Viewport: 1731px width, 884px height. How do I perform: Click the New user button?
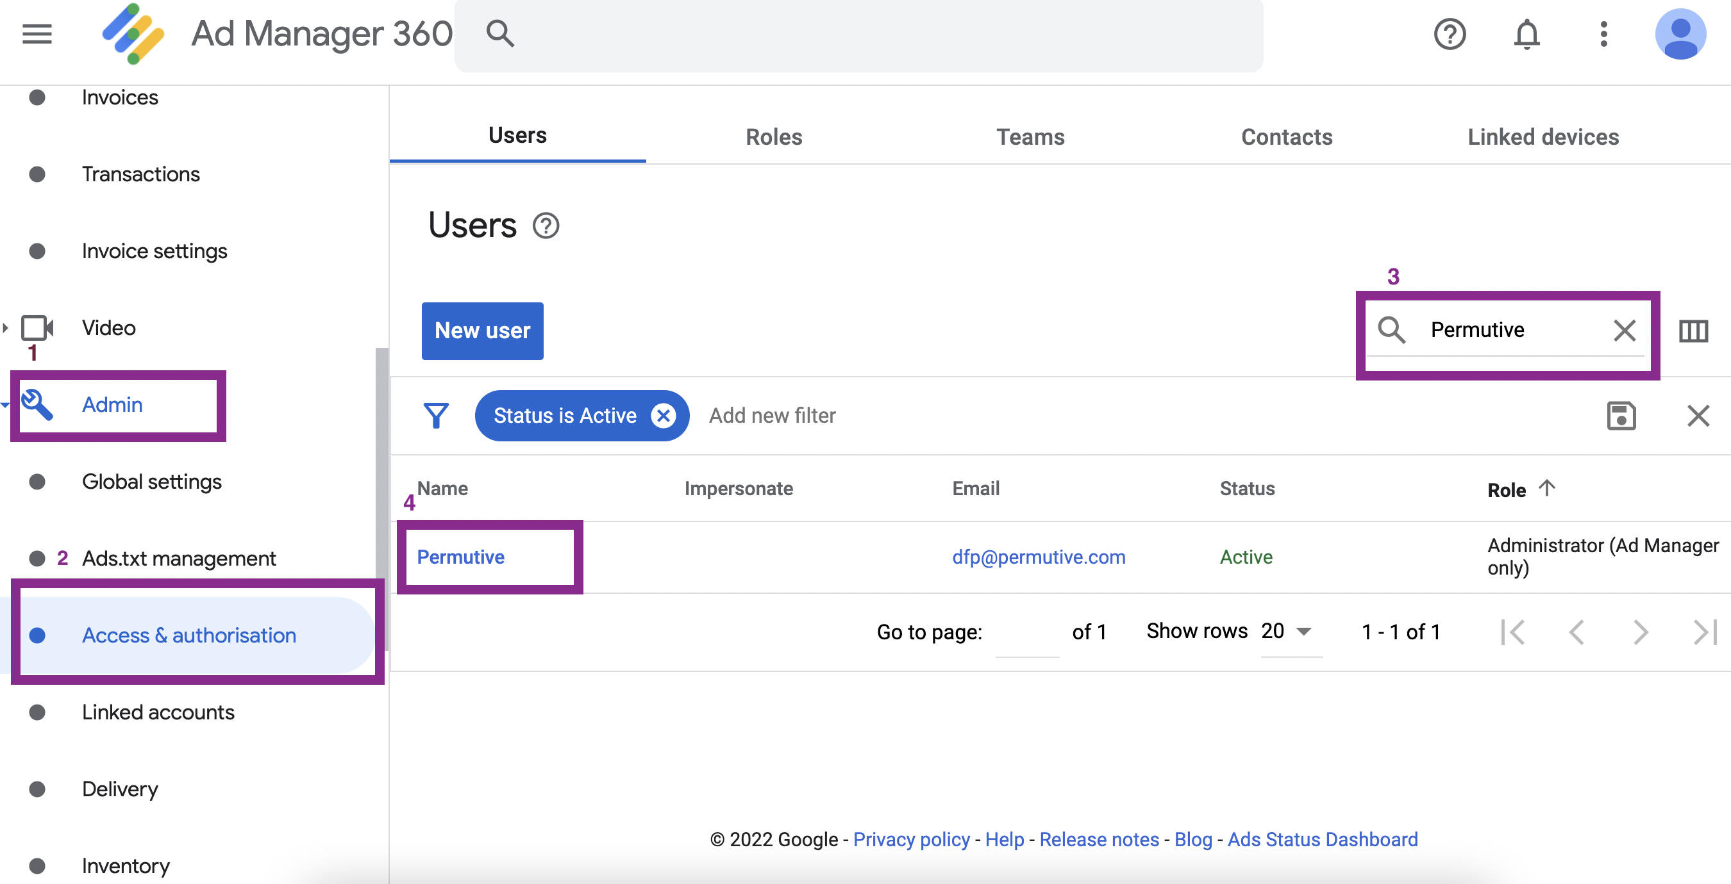pyautogui.click(x=483, y=331)
